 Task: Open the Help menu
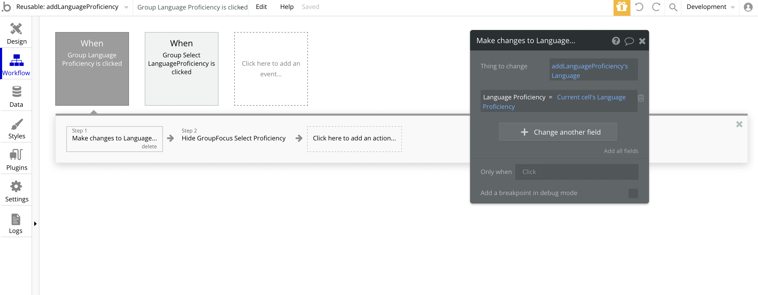[287, 7]
